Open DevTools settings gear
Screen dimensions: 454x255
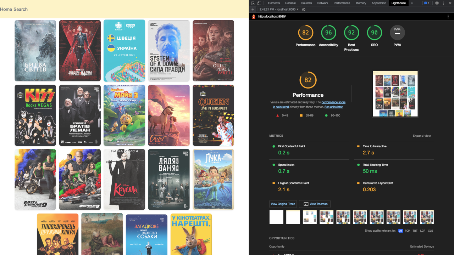point(437,3)
